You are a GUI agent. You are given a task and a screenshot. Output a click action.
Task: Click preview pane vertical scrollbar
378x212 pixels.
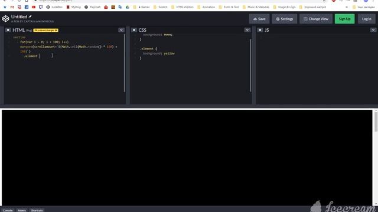coord(376,122)
